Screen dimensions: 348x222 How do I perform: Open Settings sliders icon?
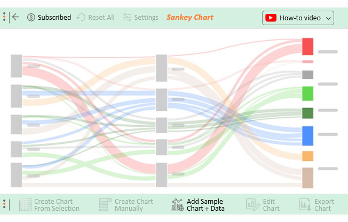coord(127,17)
